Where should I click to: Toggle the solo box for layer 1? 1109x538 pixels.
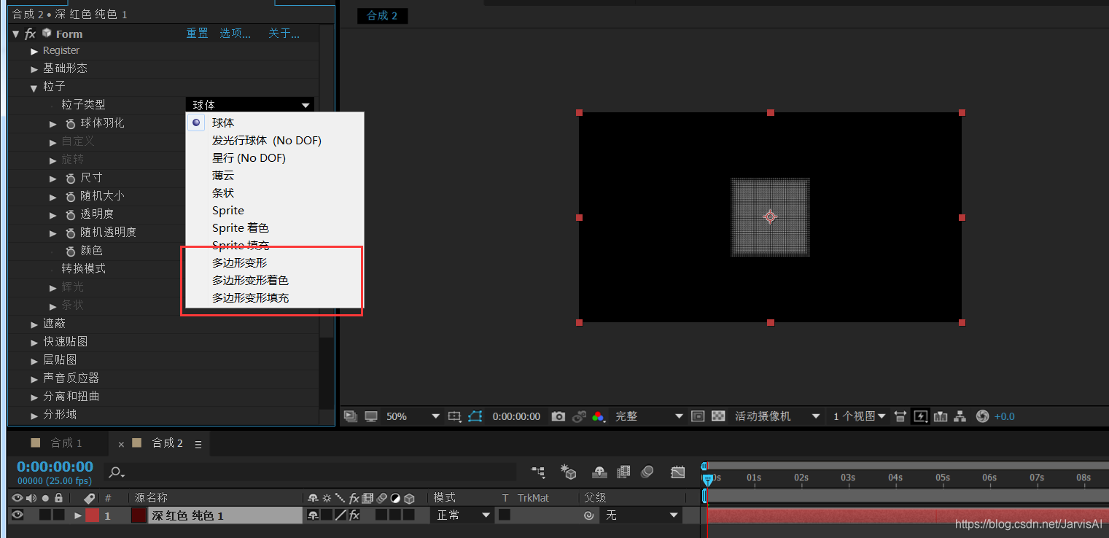(x=44, y=515)
